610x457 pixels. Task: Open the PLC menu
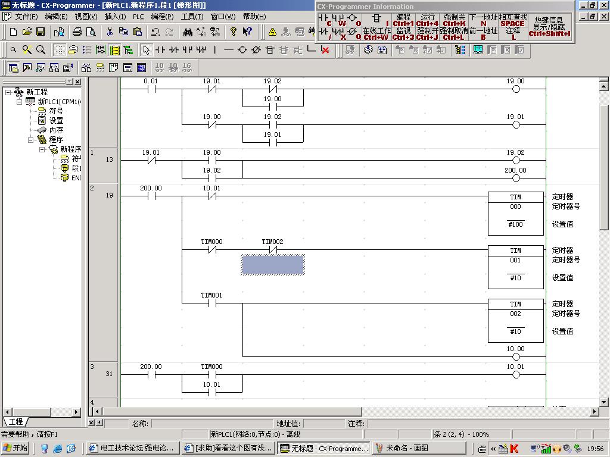[x=138, y=17]
